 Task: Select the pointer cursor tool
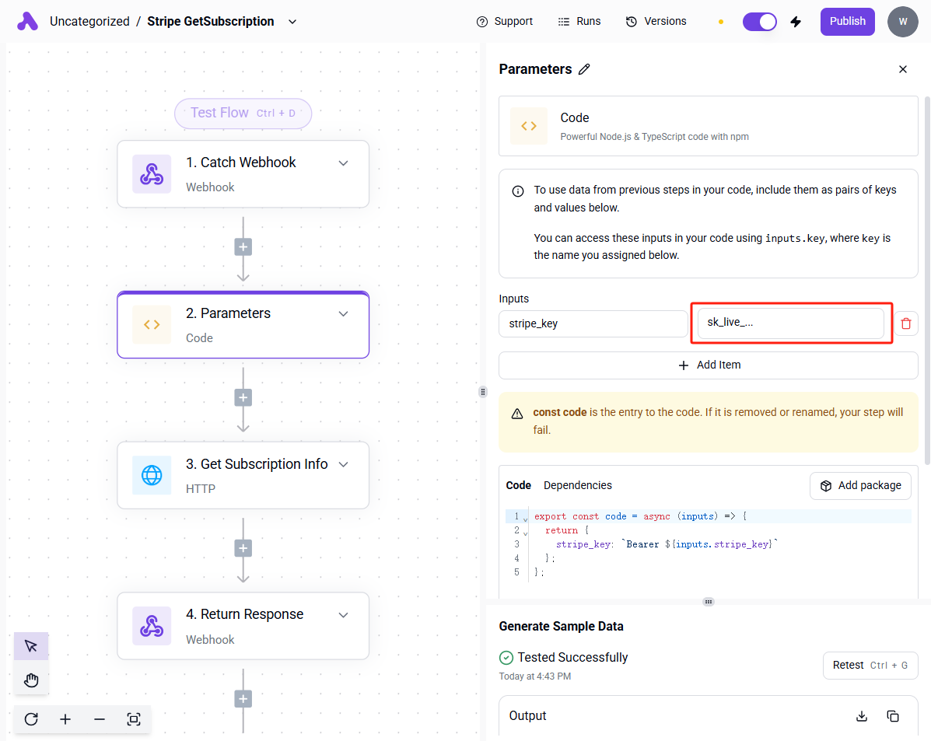31,646
